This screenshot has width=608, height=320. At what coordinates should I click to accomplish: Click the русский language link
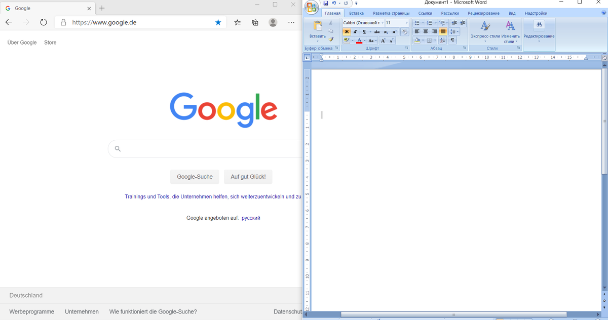coord(251,218)
